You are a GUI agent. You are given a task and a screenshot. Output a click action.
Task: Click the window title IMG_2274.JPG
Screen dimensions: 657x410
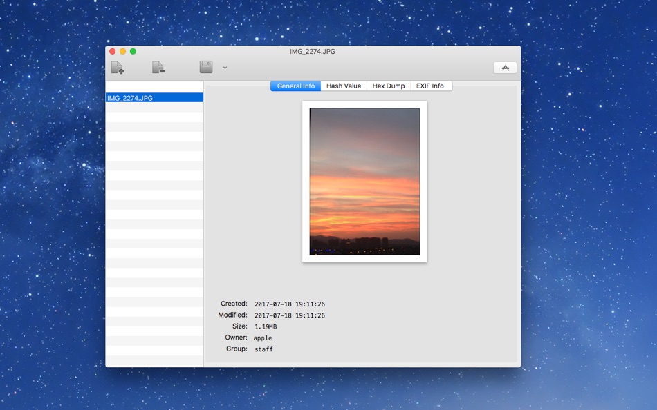(313, 52)
